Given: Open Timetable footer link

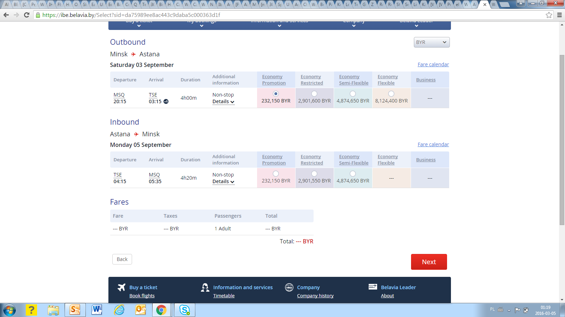Looking at the screenshot, I should [224, 296].
